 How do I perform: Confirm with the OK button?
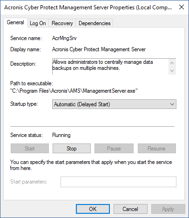[x=93, y=209]
